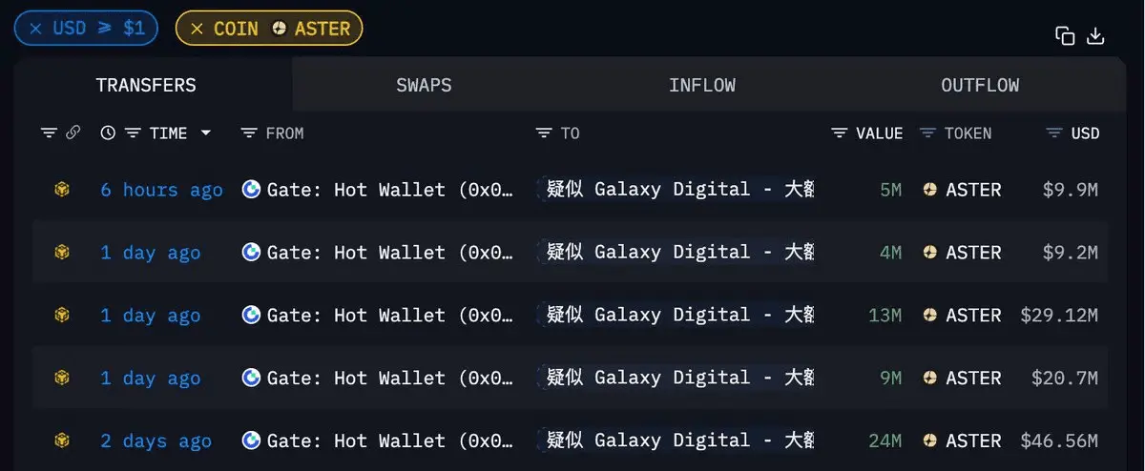The width and height of the screenshot is (1145, 471).
Task: Click the copy icon above the table
Action: click(1065, 36)
